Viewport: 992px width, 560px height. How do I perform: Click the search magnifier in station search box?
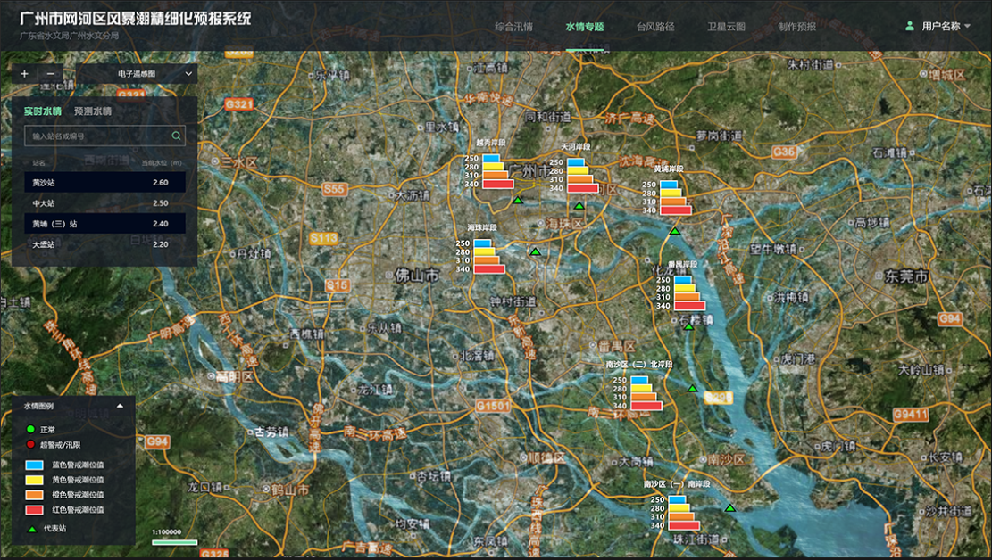click(176, 136)
